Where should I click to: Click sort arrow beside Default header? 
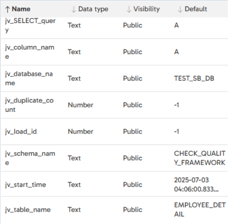180,9
